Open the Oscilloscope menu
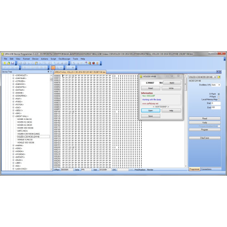Image resolution: width=227 pixels, height=227 pixels. [64, 59]
